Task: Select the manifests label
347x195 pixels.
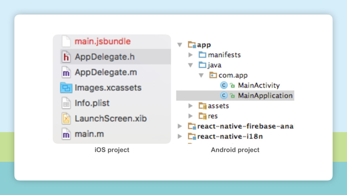Action: [224, 55]
